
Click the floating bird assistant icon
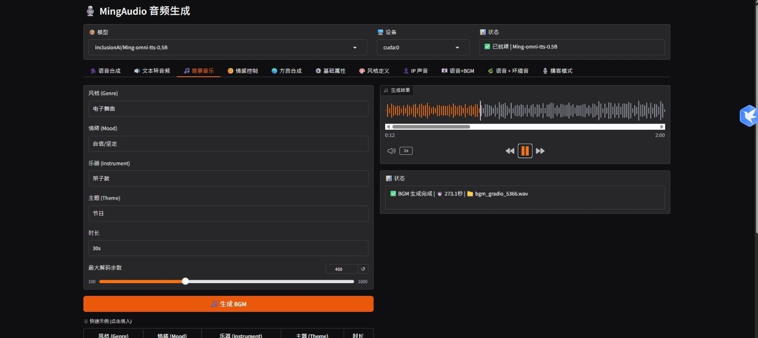(749, 116)
